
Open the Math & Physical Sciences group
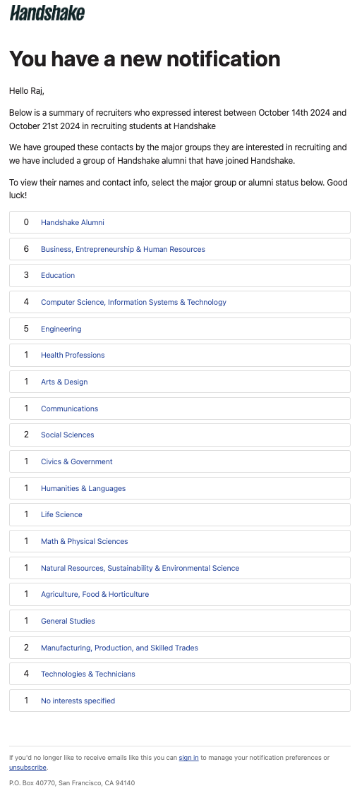click(x=85, y=541)
